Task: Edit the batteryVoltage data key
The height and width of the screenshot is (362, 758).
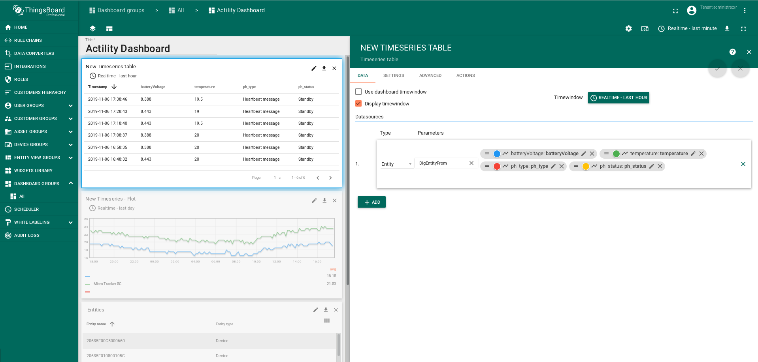Action: (x=583, y=154)
